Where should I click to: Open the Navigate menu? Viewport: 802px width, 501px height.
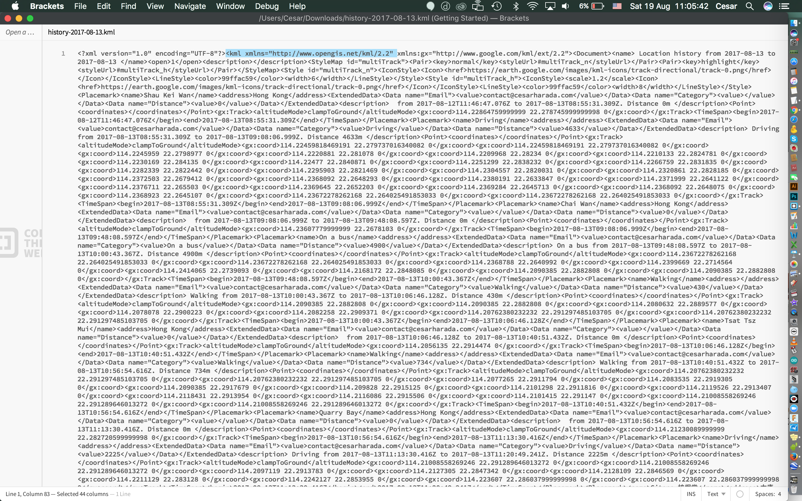click(x=190, y=6)
